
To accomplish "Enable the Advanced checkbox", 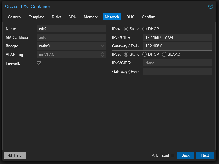I will pyautogui.click(x=172, y=155).
